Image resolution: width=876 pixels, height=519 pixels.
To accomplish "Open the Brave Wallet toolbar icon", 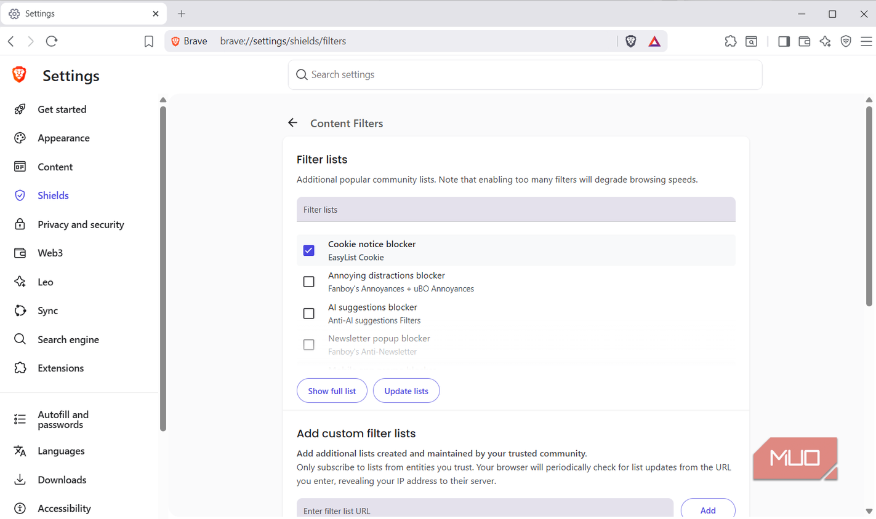I will coord(804,41).
